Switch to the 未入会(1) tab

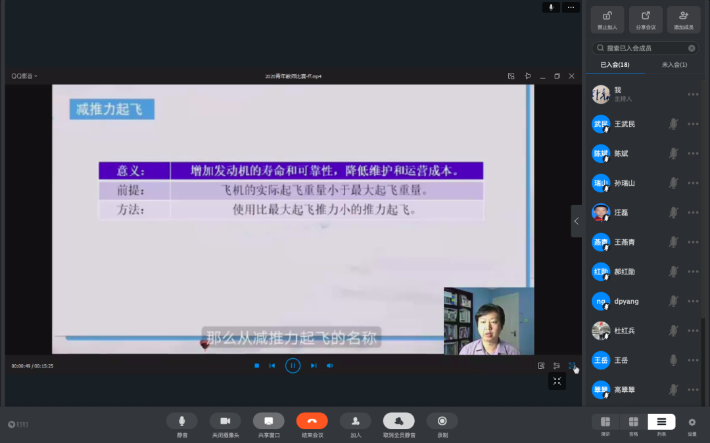click(x=674, y=64)
